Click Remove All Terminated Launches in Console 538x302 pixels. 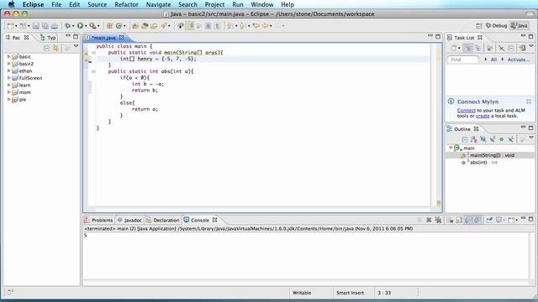click(438, 220)
